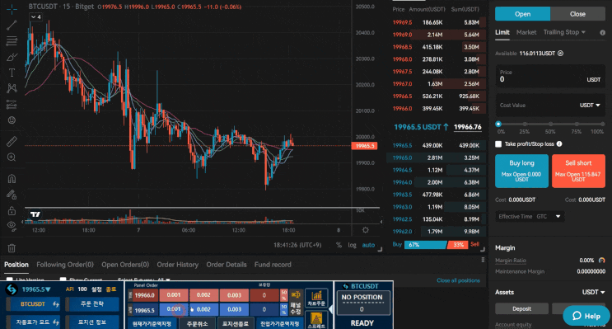This screenshot has width=612, height=329.
Task: Toggle the lock all drawings icon
Action: [12, 211]
